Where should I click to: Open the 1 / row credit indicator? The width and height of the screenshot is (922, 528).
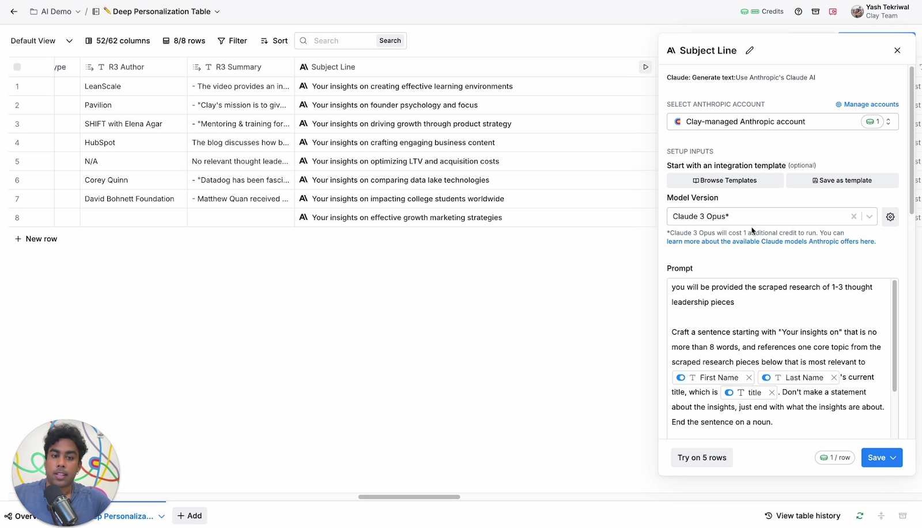(835, 458)
